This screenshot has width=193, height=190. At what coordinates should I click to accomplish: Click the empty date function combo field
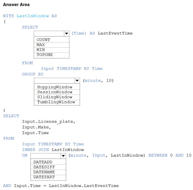46,156
